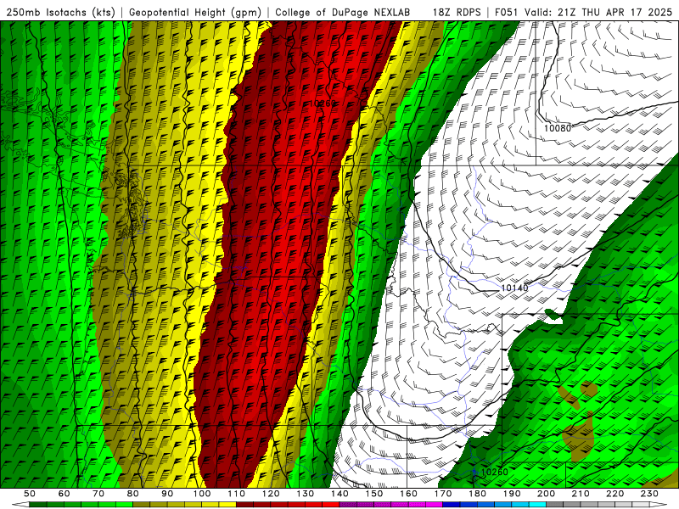Click the legend value 200

pos(546,494)
